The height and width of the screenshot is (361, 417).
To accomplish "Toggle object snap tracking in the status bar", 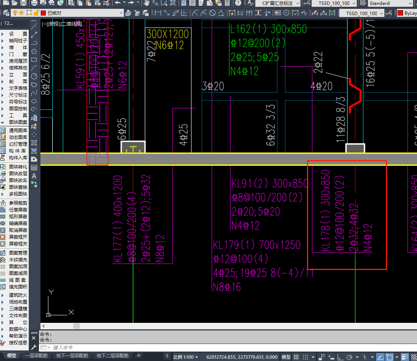I will click(x=380, y=357).
